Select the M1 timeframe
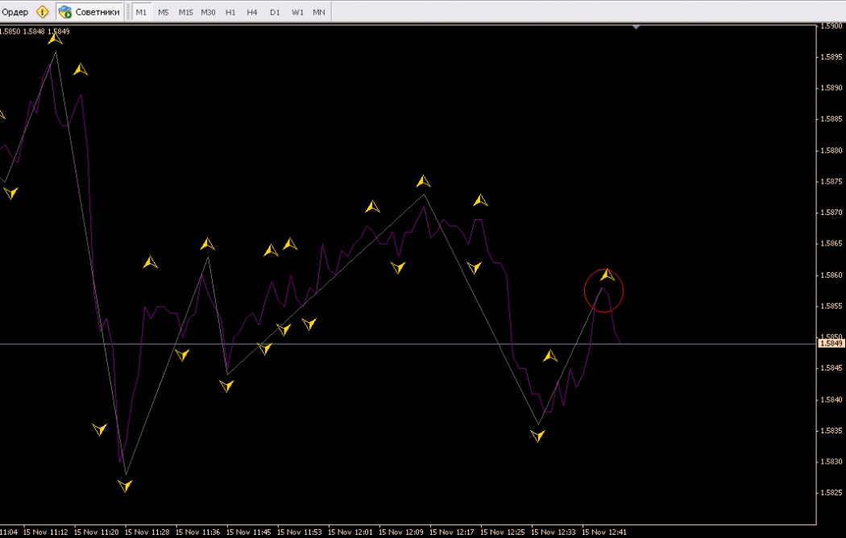The height and width of the screenshot is (538, 846). pos(142,12)
